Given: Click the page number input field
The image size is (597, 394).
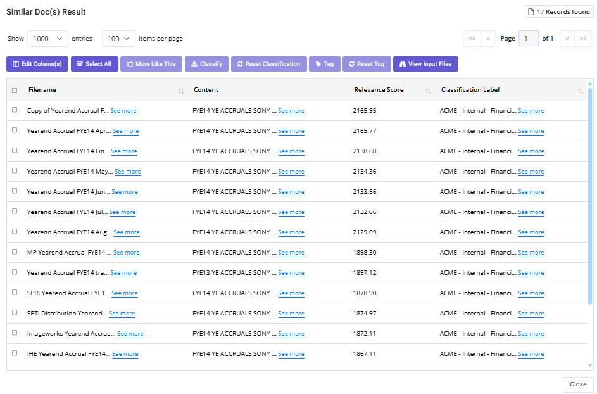Looking at the screenshot, I should click(x=529, y=39).
